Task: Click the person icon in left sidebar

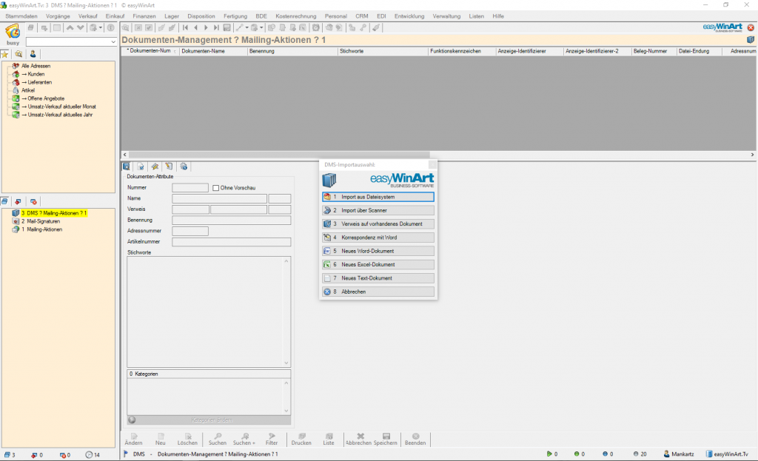Action: 33,53
